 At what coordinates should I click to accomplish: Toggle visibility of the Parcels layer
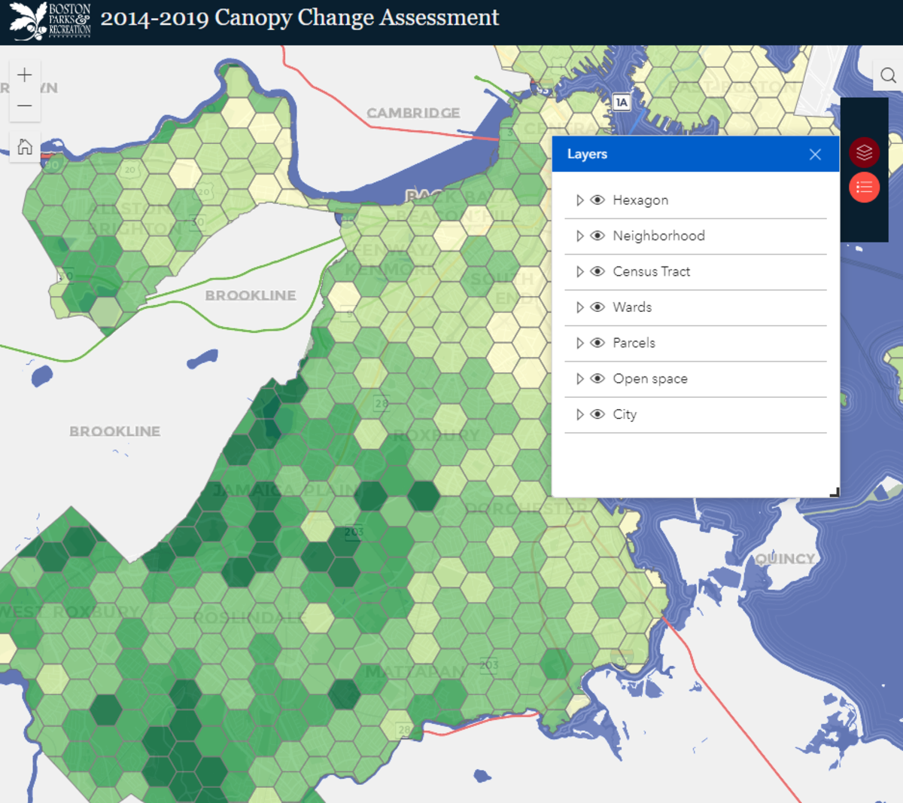597,343
